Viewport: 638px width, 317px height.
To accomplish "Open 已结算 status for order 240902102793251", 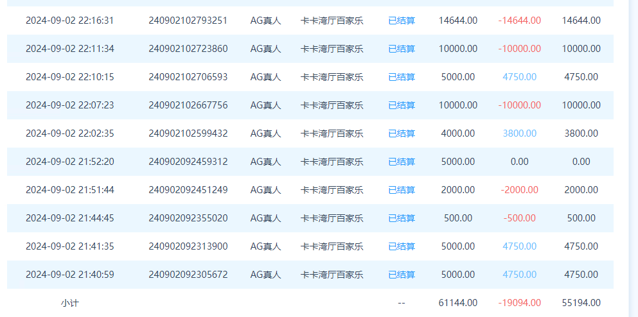I will point(402,21).
